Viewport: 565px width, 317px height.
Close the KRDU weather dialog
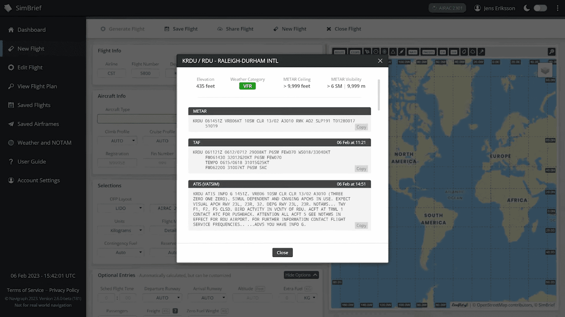[x=282, y=252]
